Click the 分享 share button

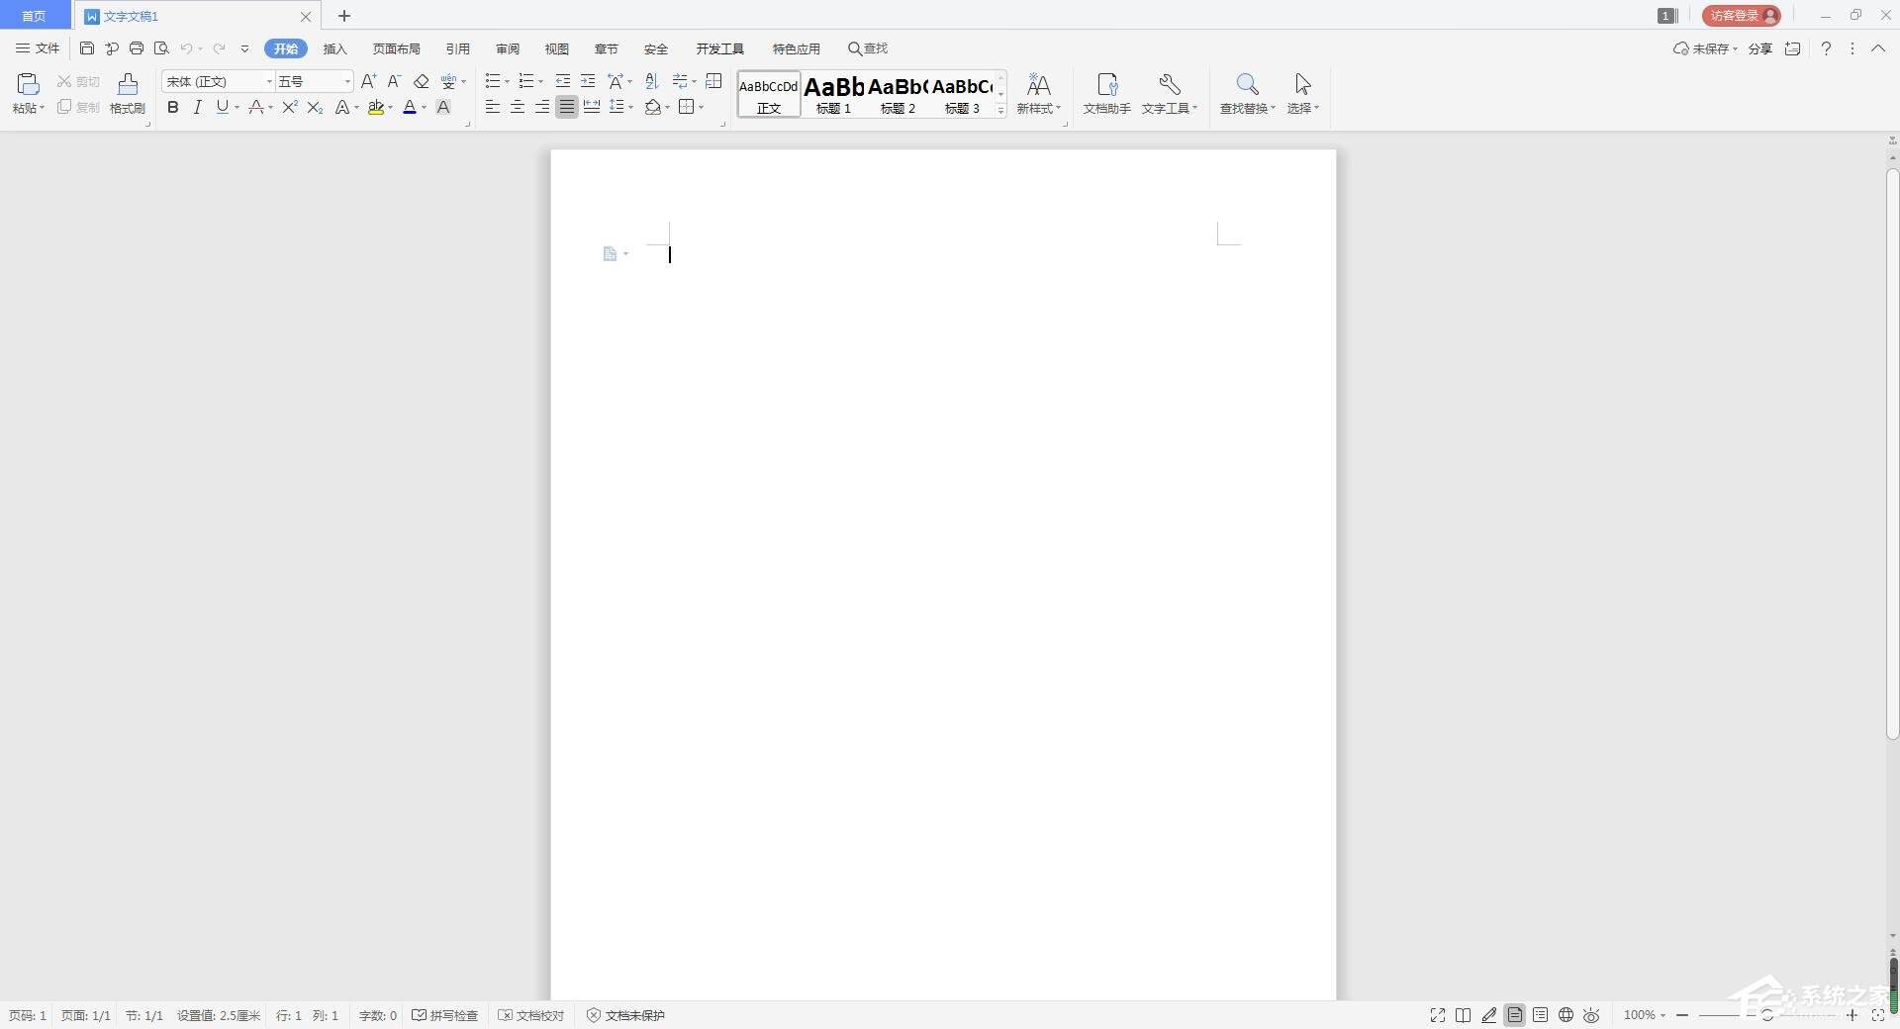(x=1760, y=47)
